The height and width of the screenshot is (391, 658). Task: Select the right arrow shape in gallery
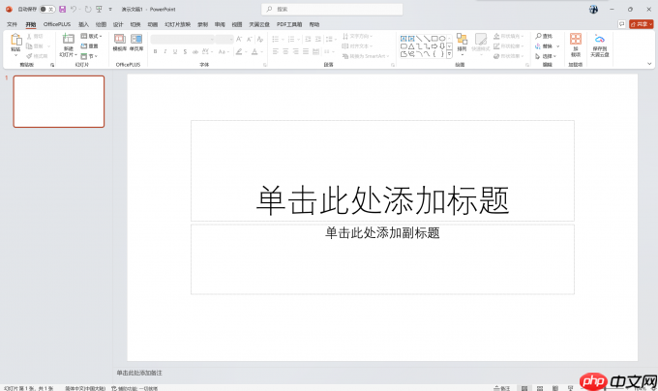(434, 46)
